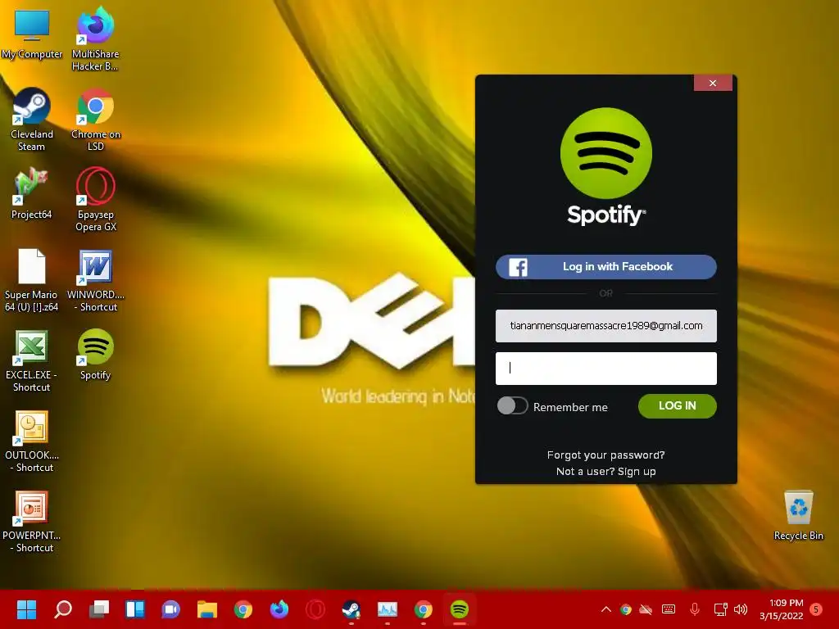Image resolution: width=839 pixels, height=629 pixels.
Task: Focus the email address field
Action: click(606, 326)
